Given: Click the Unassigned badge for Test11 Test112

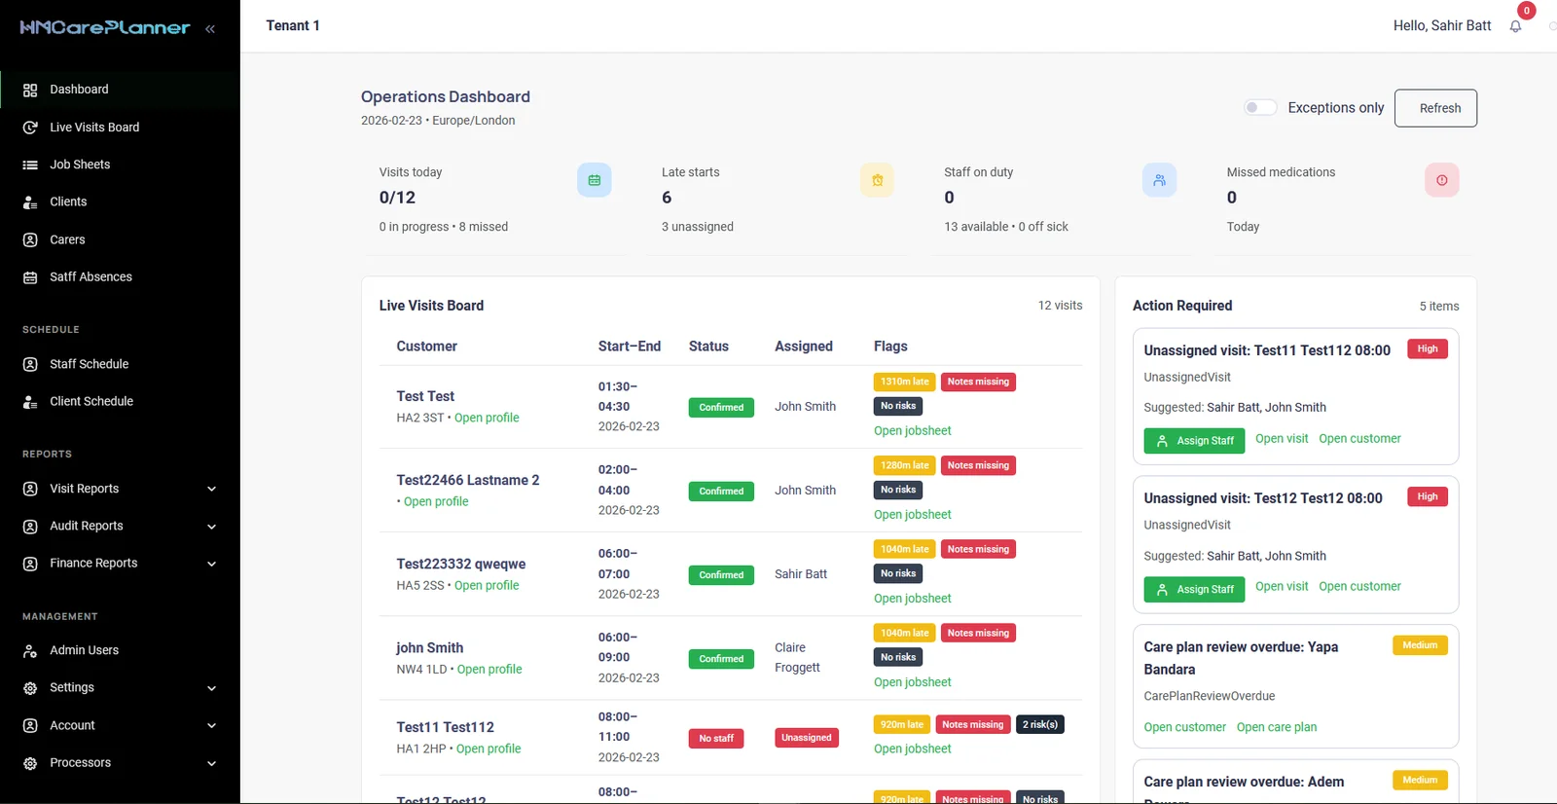Looking at the screenshot, I should click(x=806, y=738).
